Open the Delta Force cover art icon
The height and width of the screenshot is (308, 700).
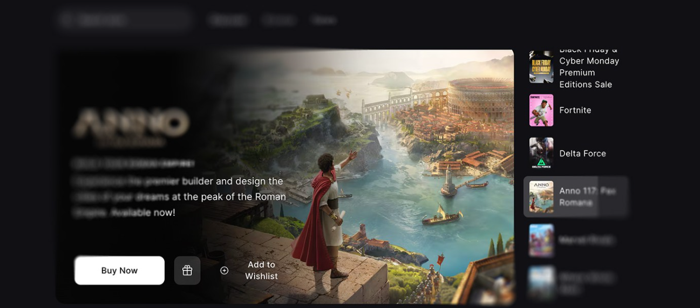click(541, 153)
